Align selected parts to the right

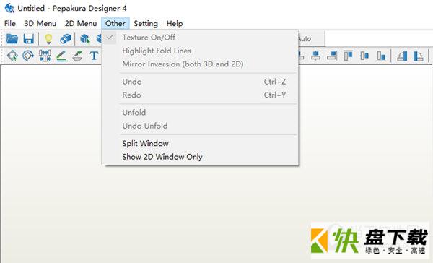click(332, 56)
